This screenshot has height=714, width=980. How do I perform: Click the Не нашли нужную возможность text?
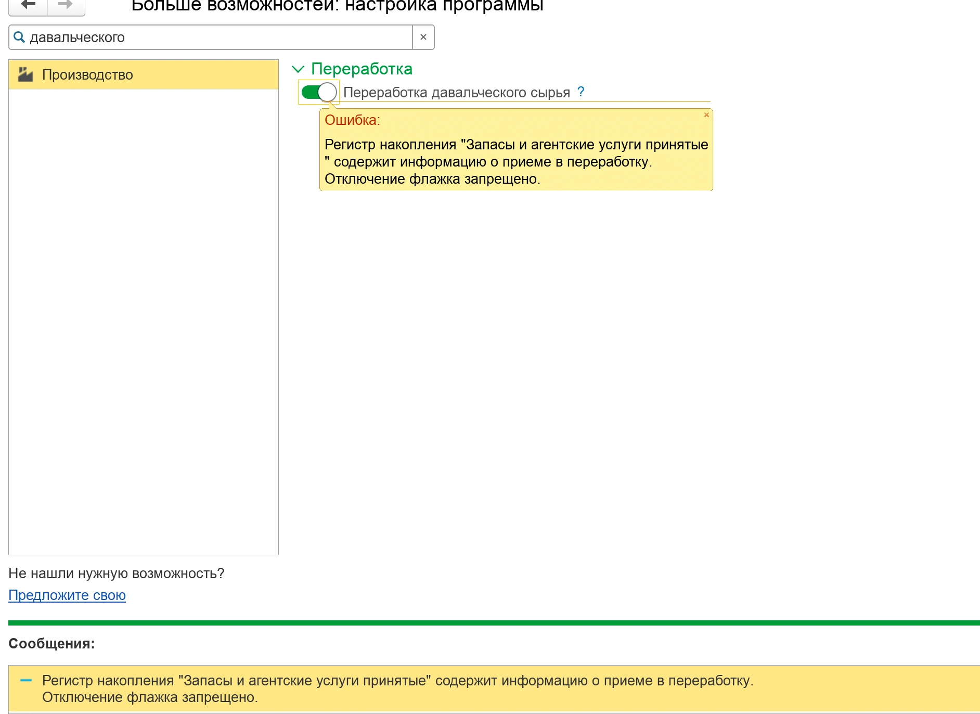[x=117, y=573]
